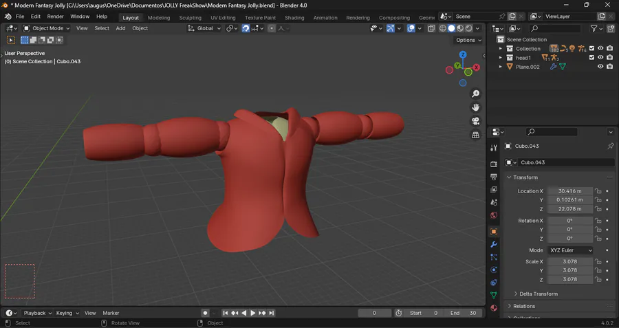Open the Render properties tab
This screenshot has width=619, height=328.
(494, 164)
